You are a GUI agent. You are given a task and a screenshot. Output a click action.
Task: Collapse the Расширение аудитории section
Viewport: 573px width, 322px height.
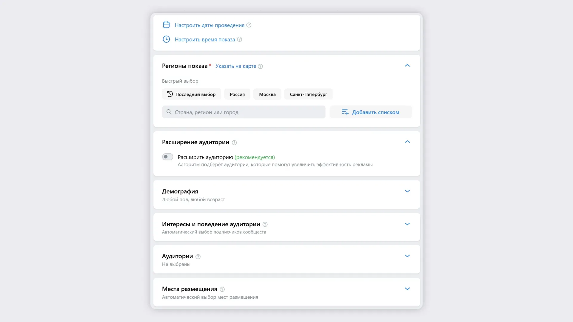(407, 142)
